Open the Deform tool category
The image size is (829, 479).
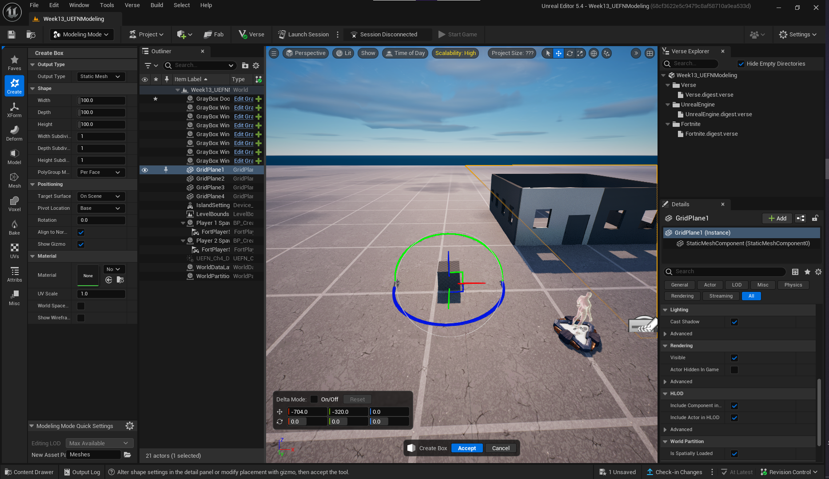[x=14, y=133]
